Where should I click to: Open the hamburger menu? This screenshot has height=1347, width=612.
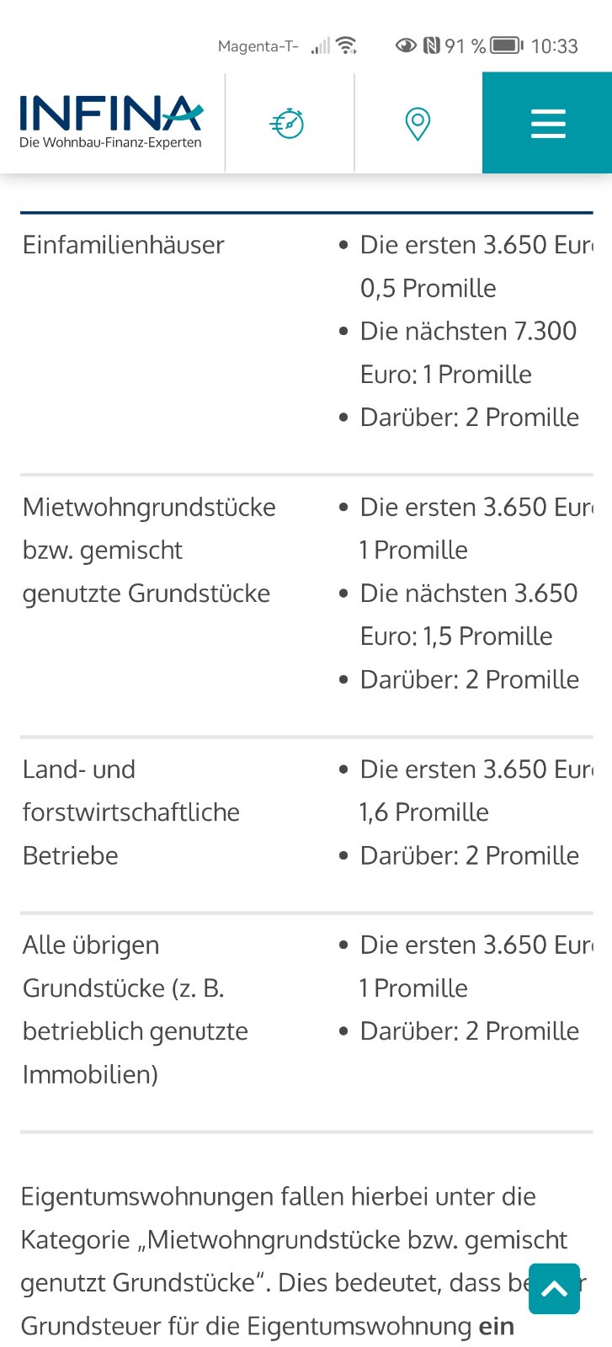[x=547, y=123]
